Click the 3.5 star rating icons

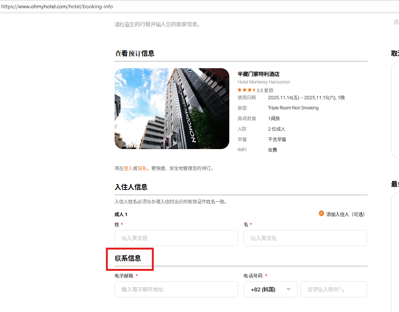(x=246, y=90)
